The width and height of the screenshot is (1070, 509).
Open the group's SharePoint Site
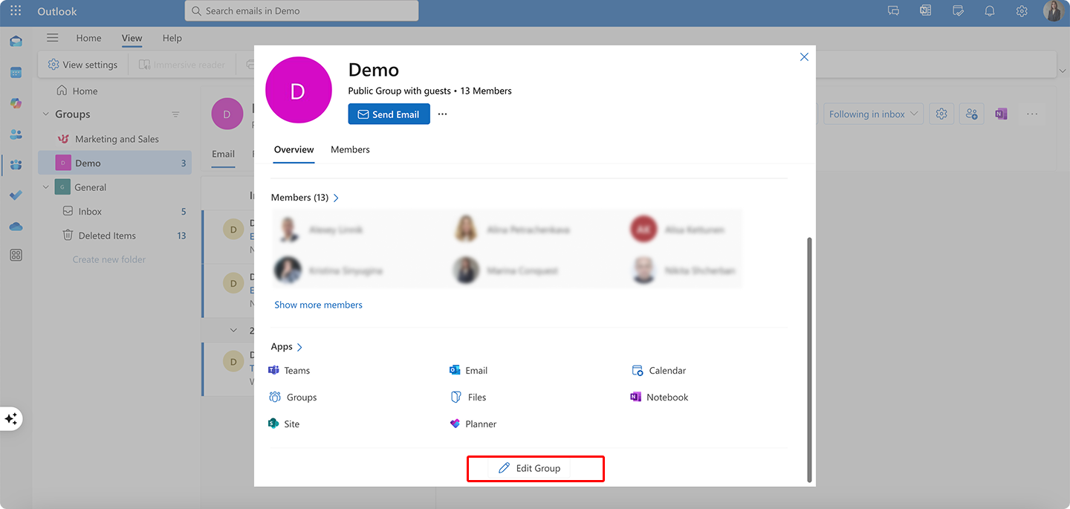(x=290, y=424)
